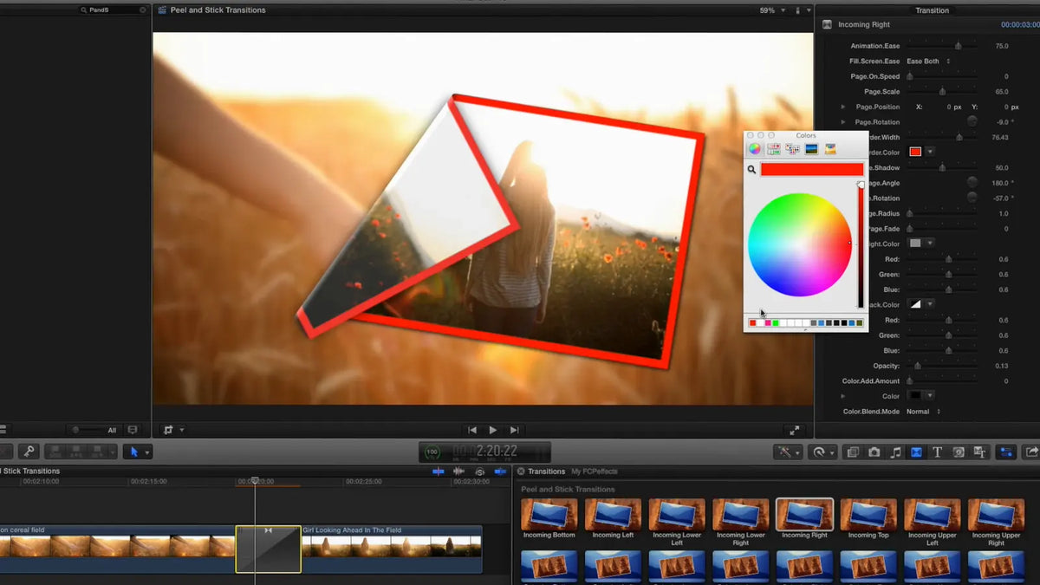Toggle snapping in the timeline
Image resolution: width=1040 pixels, height=585 pixels.
point(500,471)
